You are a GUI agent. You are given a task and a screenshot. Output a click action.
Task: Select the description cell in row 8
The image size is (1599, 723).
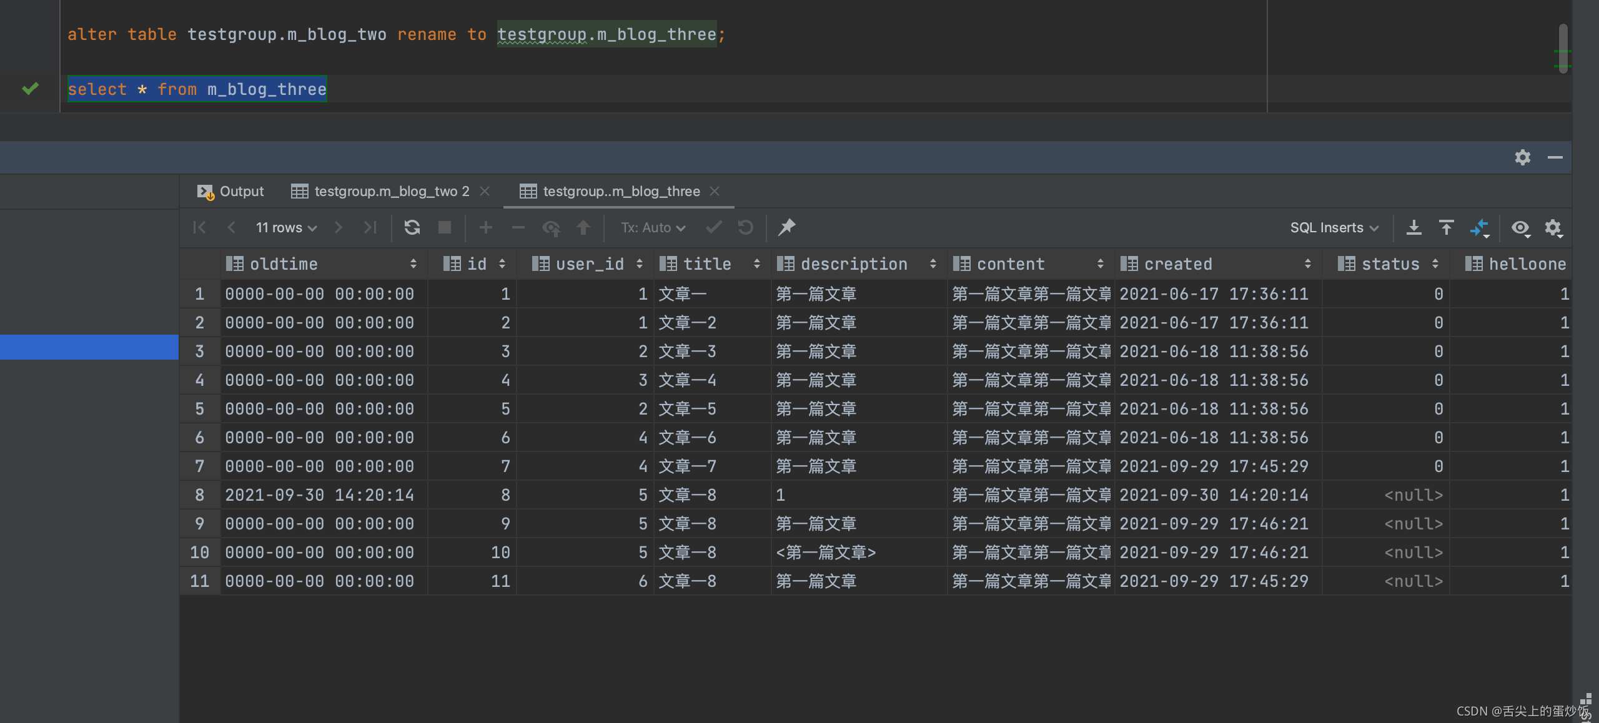[x=858, y=495]
